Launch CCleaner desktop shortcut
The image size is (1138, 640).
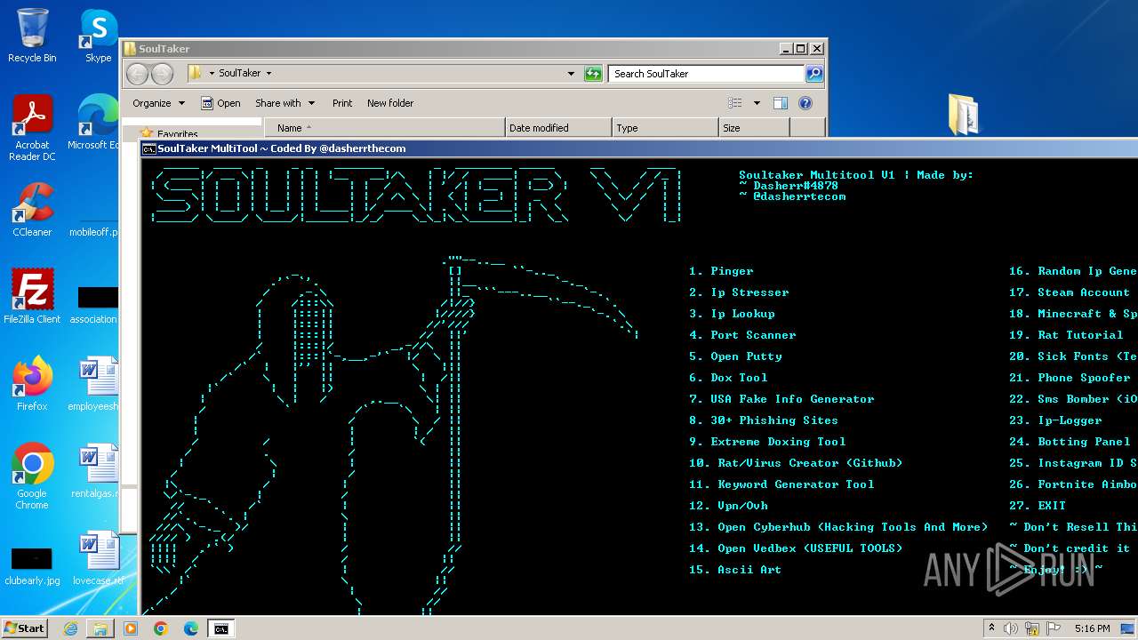[x=32, y=210]
